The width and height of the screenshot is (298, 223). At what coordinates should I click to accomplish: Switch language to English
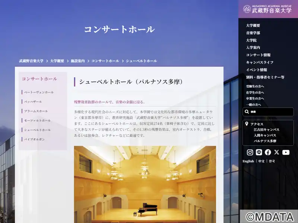tap(248, 161)
